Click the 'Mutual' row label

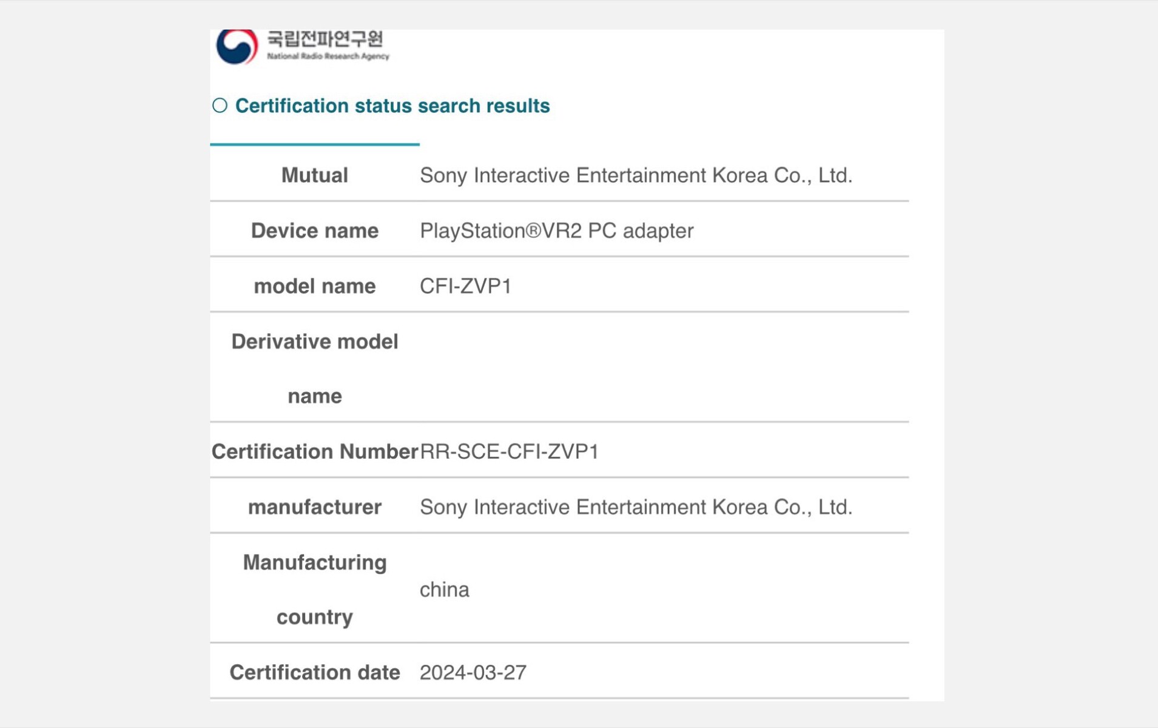point(314,175)
